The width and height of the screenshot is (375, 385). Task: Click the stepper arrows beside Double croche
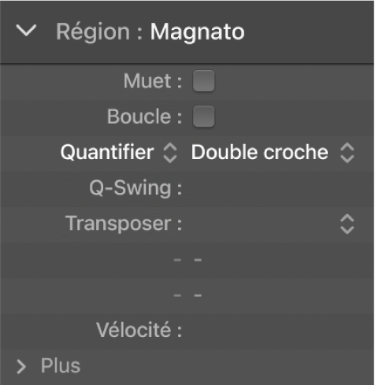click(347, 153)
